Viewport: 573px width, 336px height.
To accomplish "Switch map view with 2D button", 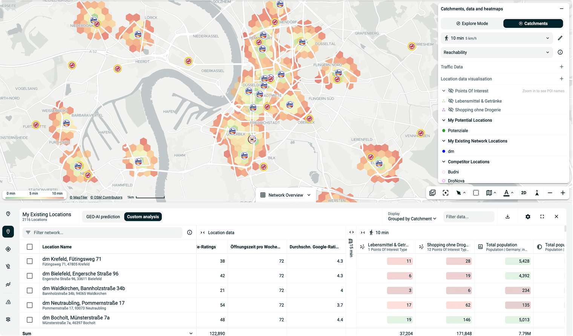I will point(524,193).
